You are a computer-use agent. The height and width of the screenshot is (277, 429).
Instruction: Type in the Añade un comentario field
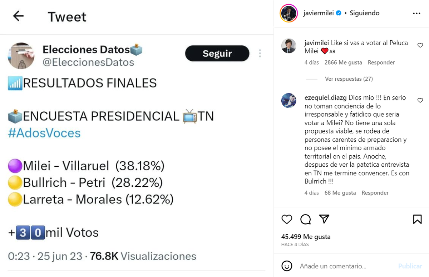343,266
